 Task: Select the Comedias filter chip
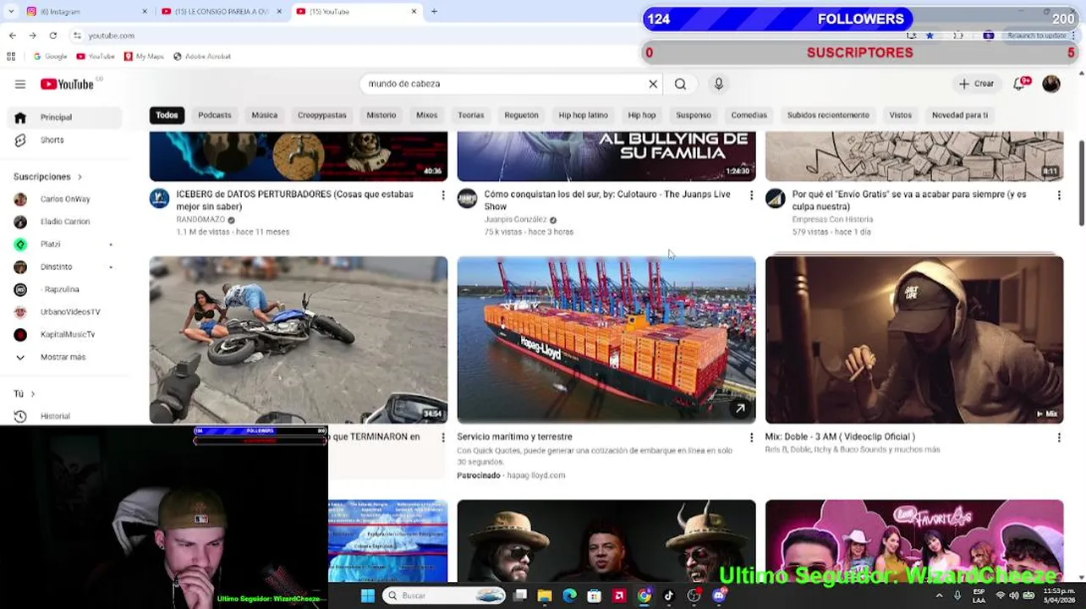(x=749, y=115)
